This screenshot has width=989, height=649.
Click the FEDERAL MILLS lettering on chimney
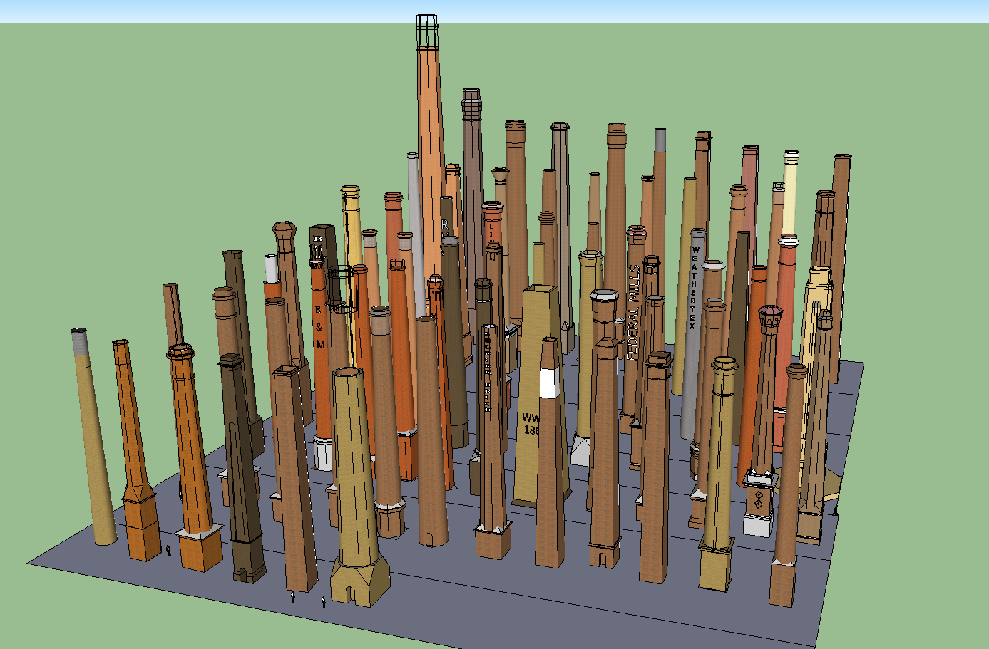click(x=633, y=313)
